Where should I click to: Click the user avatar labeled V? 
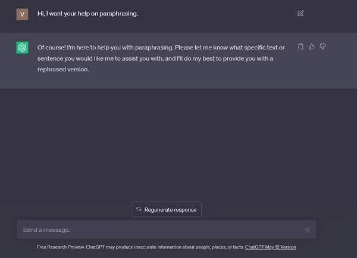pyautogui.click(x=22, y=14)
